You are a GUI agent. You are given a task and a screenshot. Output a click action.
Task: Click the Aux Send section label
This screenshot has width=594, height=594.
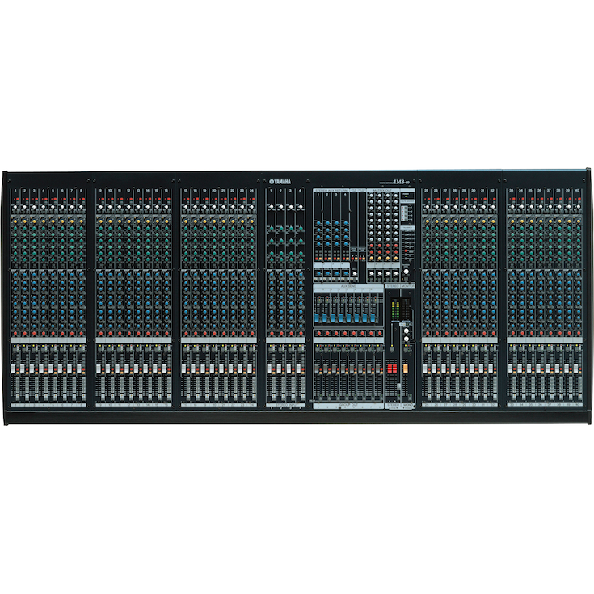348,286
